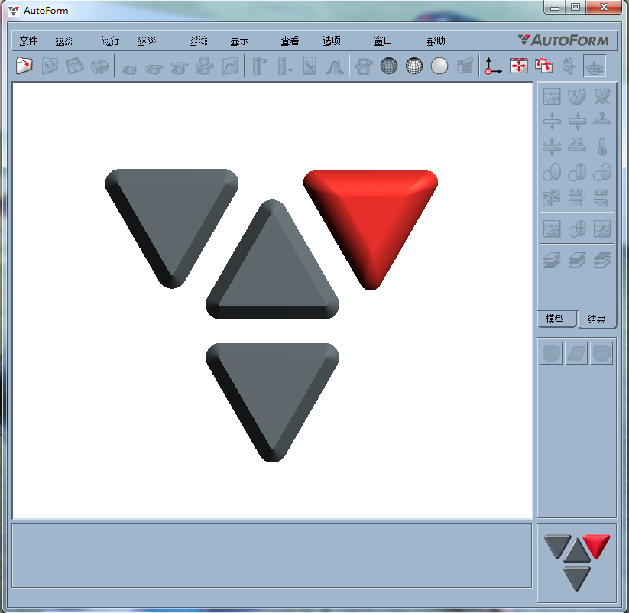Image resolution: width=629 pixels, height=613 pixels.
Task: Click the lower die bowl button
Action: coord(601,353)
